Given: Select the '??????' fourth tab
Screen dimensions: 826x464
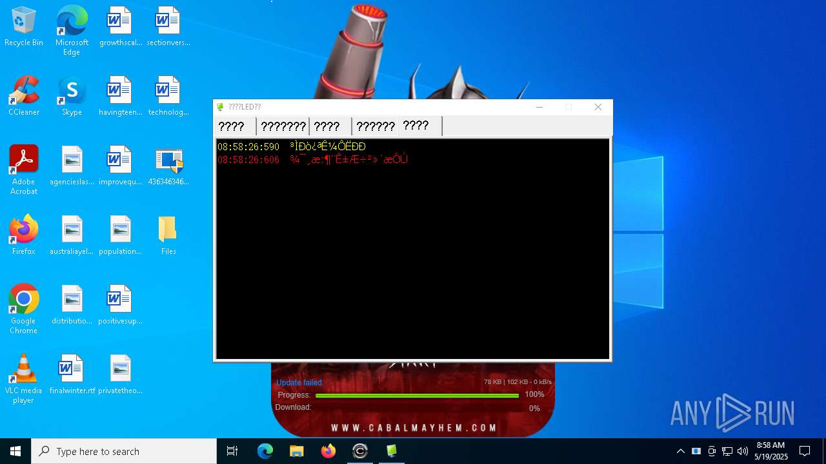Looking at the screenshot, I should [x=376, y=126].
